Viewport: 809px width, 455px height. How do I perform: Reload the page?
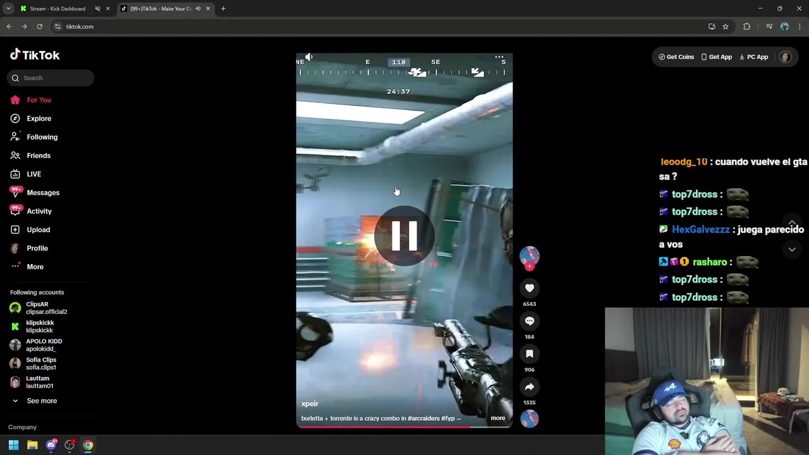point(39,27)
